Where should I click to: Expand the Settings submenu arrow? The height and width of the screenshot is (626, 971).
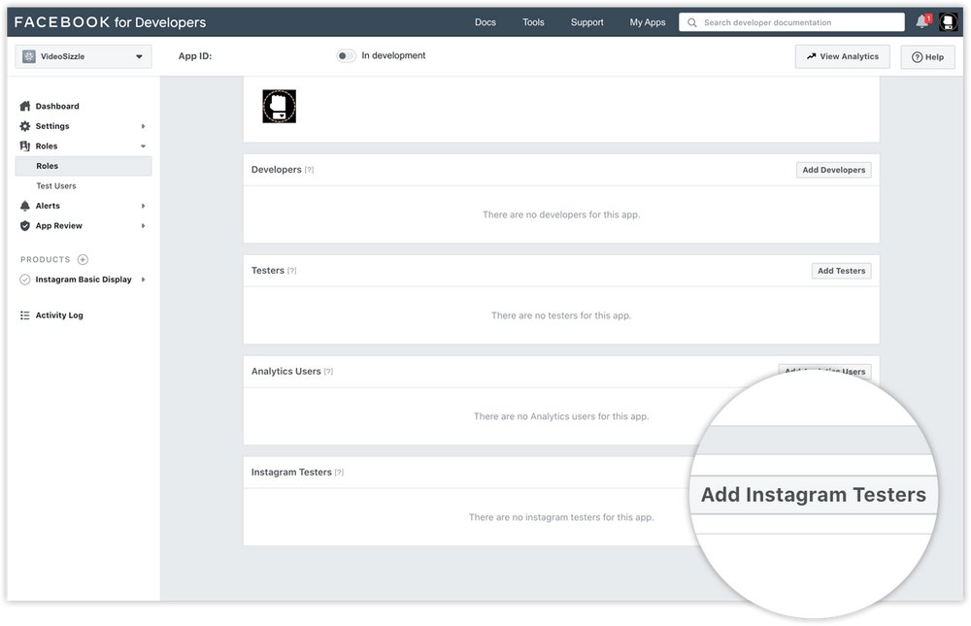[x=143, y=126]
